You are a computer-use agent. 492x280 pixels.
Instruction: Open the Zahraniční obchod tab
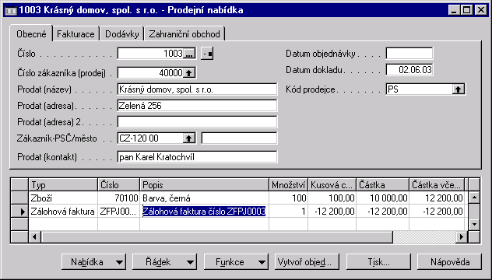tap(184, 34)
